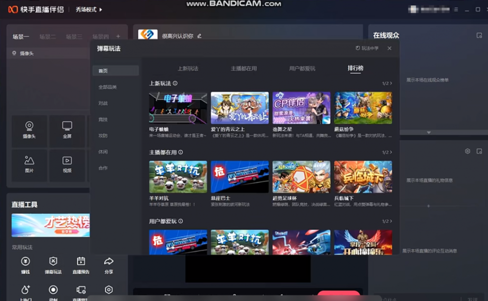Viewport: 488px width, 301px height.
Task: Open the 兵临城下 game thumbnail
Action: pyautogui.click(x=363, y=176)
